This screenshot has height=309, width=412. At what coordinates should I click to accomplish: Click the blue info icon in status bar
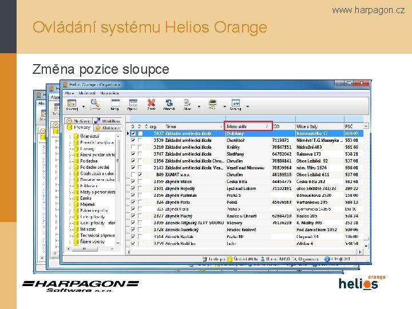click(327, 259)
